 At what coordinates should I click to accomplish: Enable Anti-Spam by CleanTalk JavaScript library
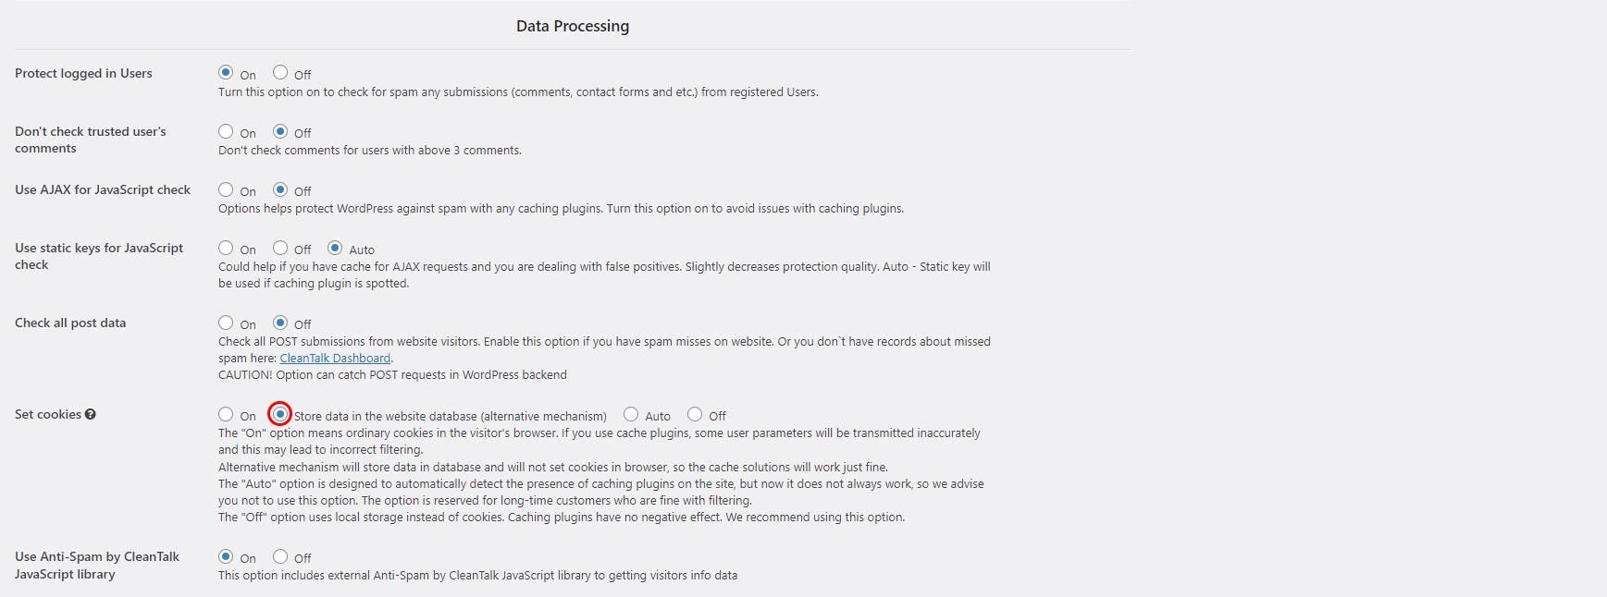[226, 556]
